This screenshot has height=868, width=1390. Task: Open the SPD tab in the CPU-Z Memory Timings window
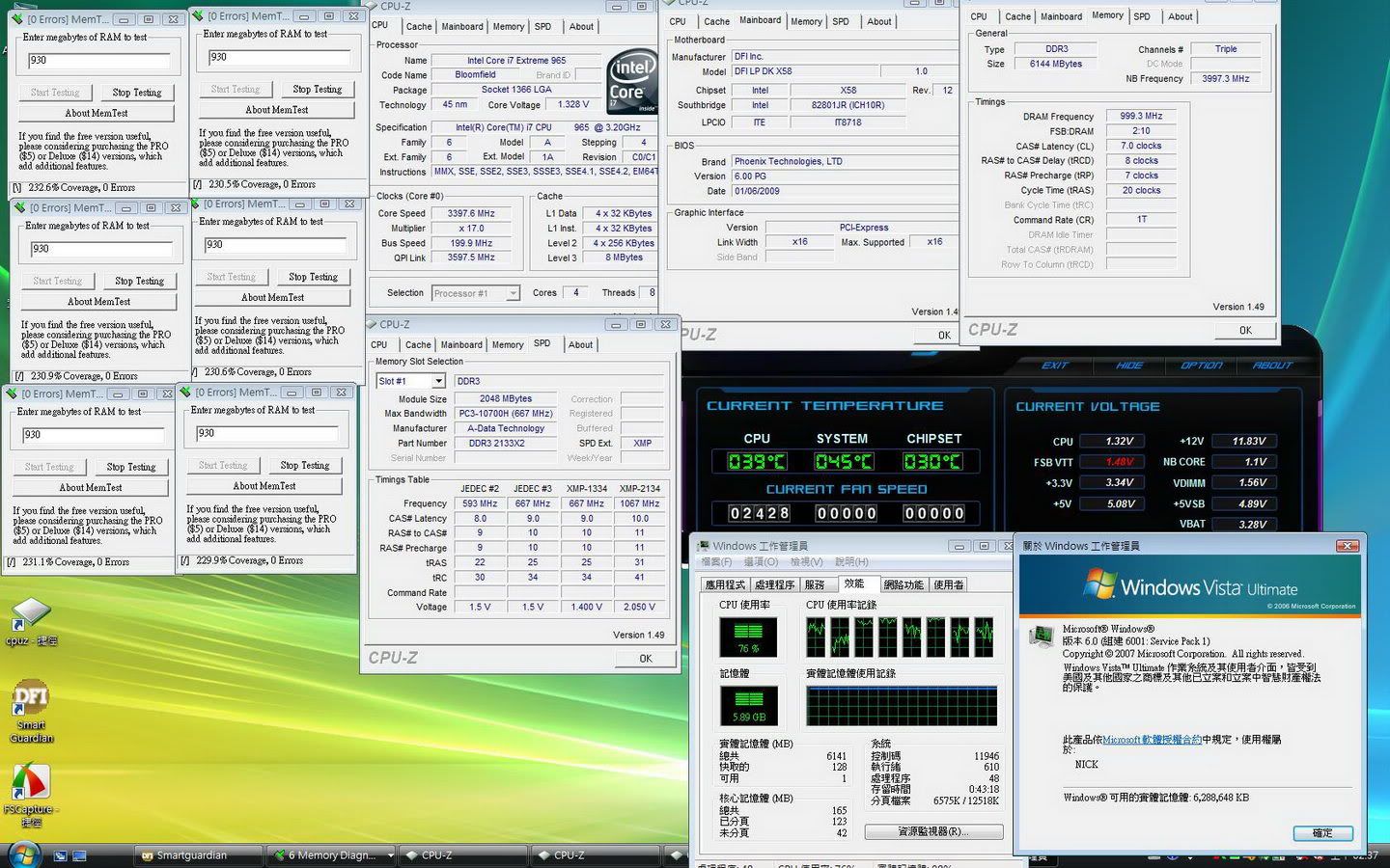1141,16
